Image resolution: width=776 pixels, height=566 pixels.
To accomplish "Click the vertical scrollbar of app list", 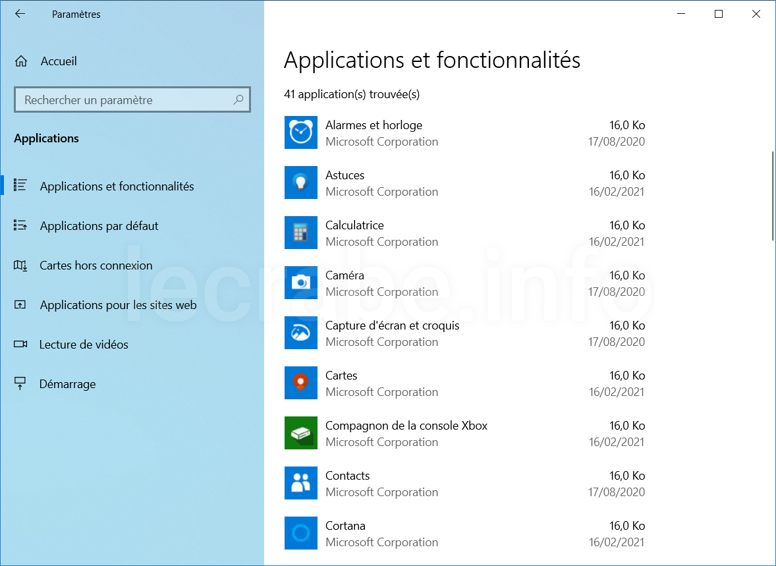I will (773, 196).
